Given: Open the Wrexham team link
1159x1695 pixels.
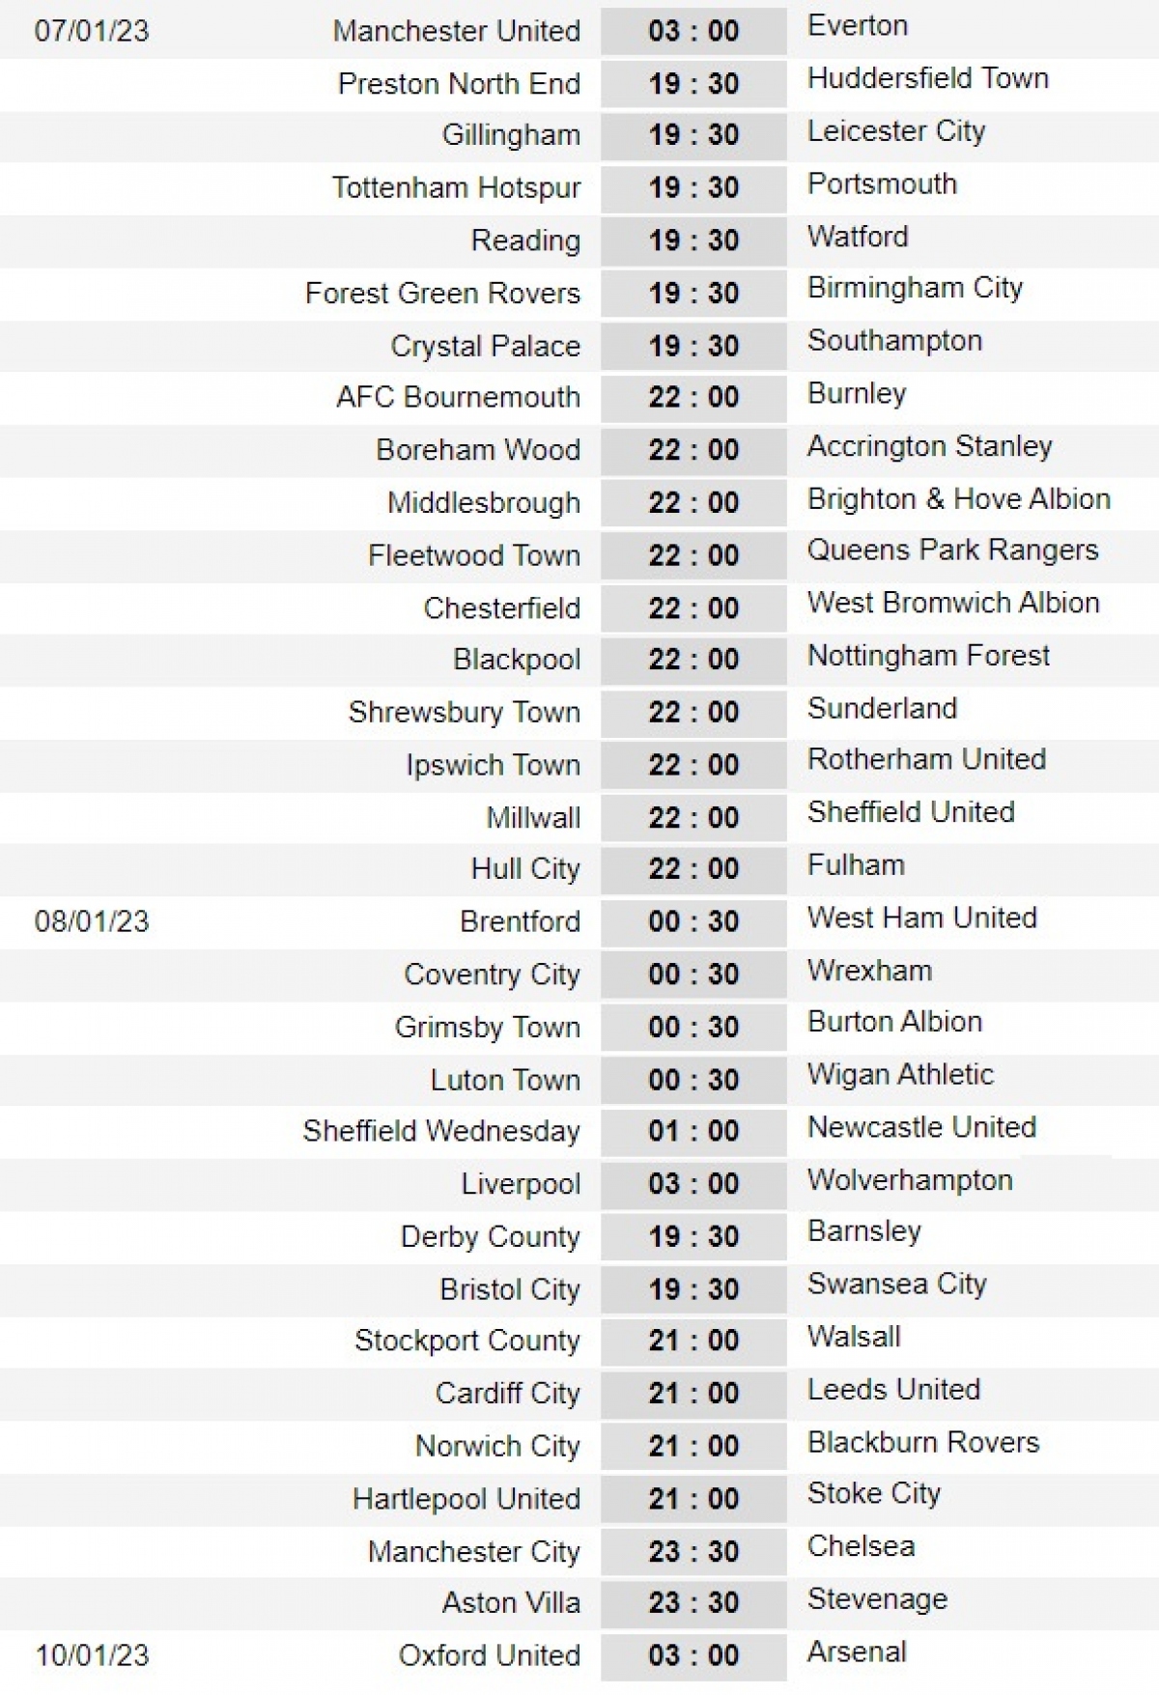Looking at the screenshot, I should click(869, 971).
